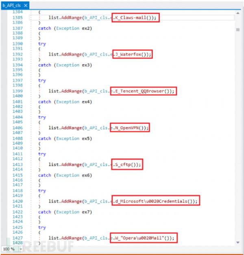Click the E_Tencent_QQBrowser method name
Viewport: 244px width, 255px height.
point(143,91)
